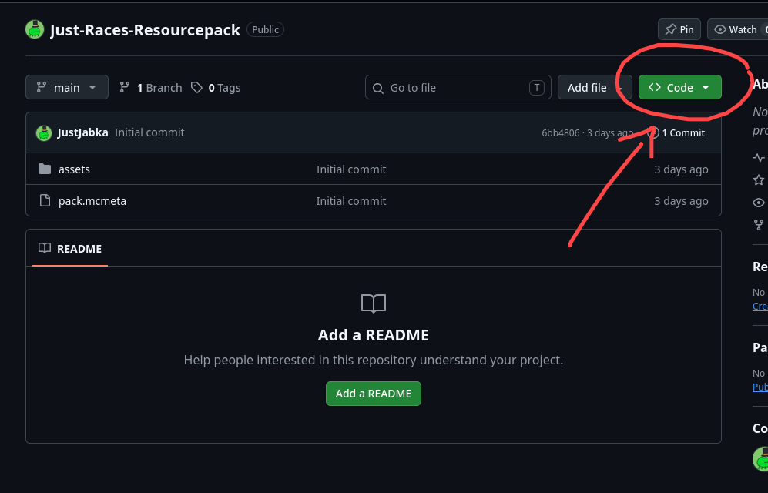Focus the Go to file search field

(458, 87)
